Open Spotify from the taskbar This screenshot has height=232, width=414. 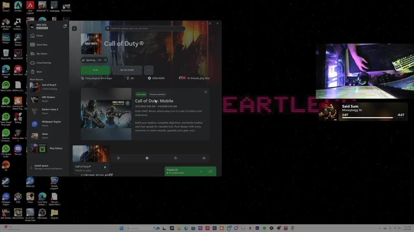pyautogui.click(x=264, y=228)
